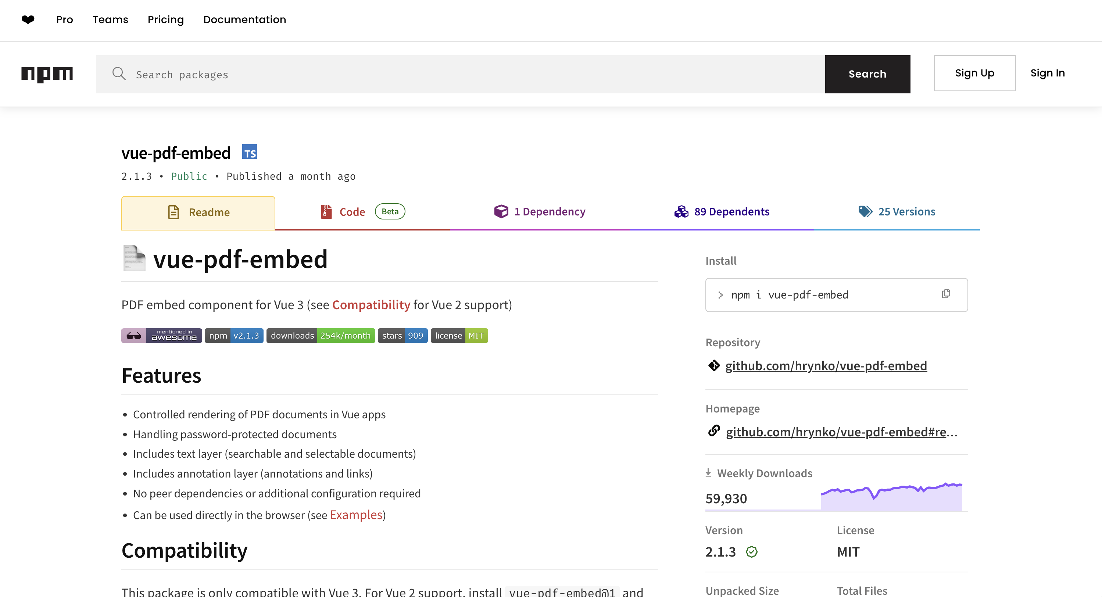This screenshot has width=1102, height=597.
Task: Click the version provenance checkmark icon
Action: tap(752, 552)
